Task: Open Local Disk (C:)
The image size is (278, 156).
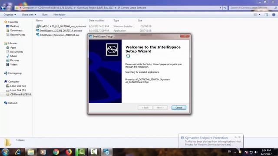Action: tap(18, 86)
